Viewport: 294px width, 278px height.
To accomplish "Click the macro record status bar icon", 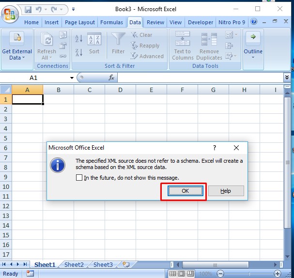I will [x=30, y=274].
